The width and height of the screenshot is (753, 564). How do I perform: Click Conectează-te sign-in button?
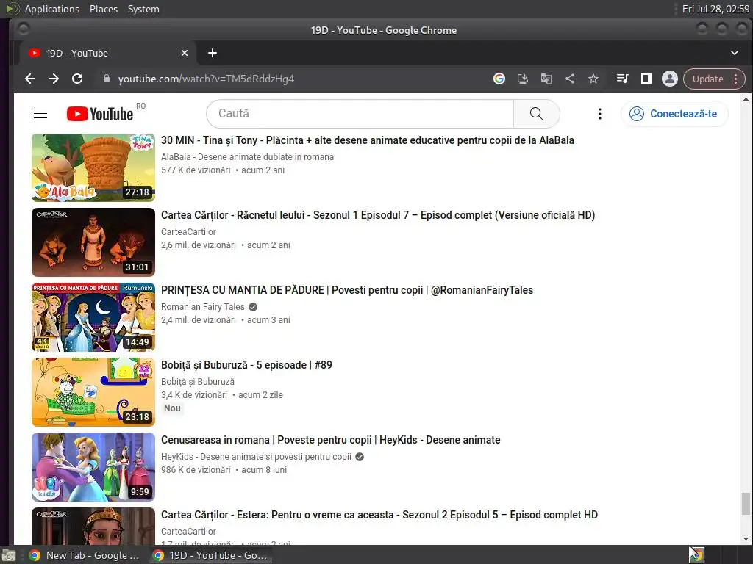point(674,114)
